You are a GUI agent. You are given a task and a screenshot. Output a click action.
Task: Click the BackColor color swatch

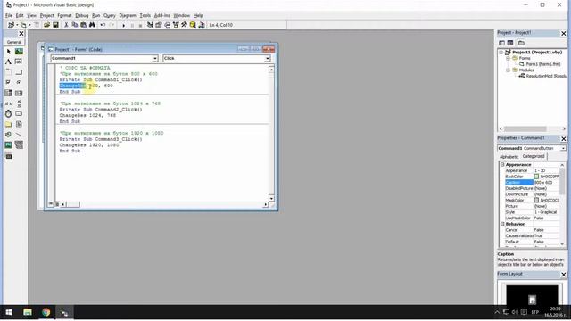click(x=536, y=177)
